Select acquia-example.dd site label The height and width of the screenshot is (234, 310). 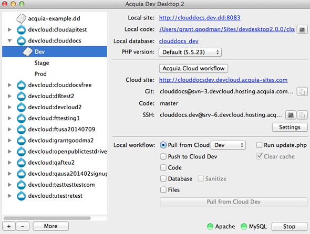click(54, 18)
